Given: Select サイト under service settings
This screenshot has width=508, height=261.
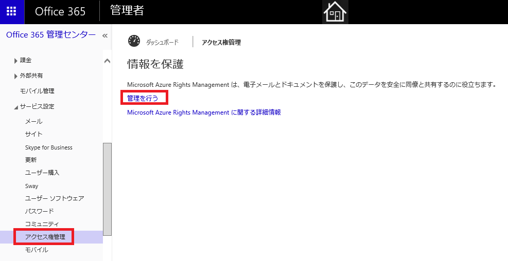Looking at the screenshot, I should point(34,134).
